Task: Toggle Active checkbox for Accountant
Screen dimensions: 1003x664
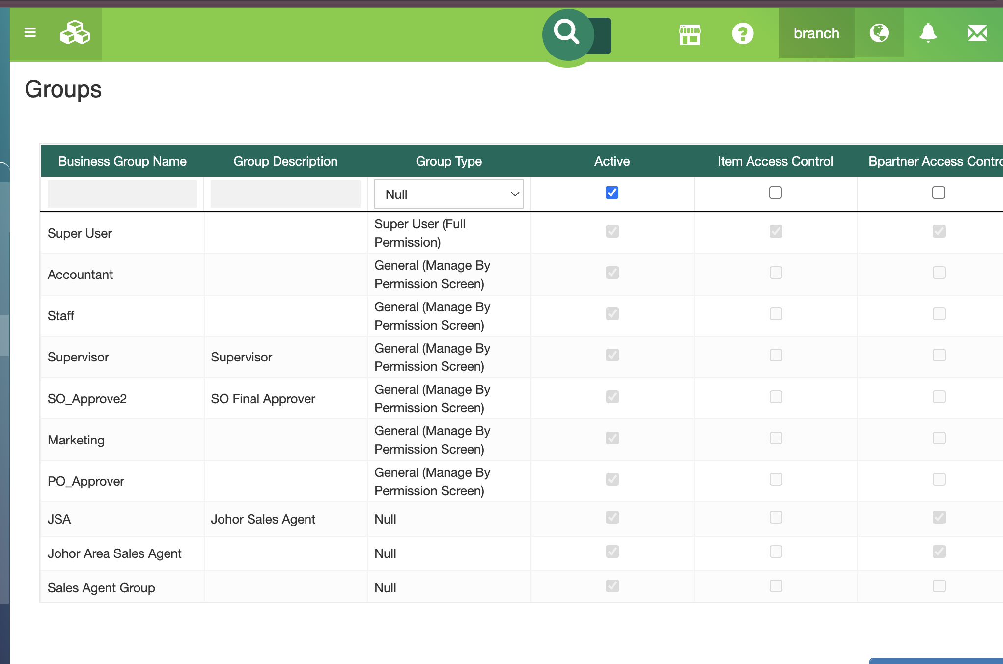Action: [x=612, y=273]
